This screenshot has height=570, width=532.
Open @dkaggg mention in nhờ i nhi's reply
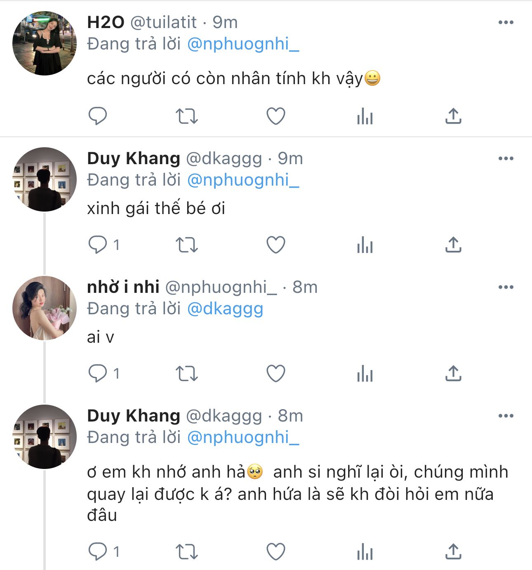point(225,309)
